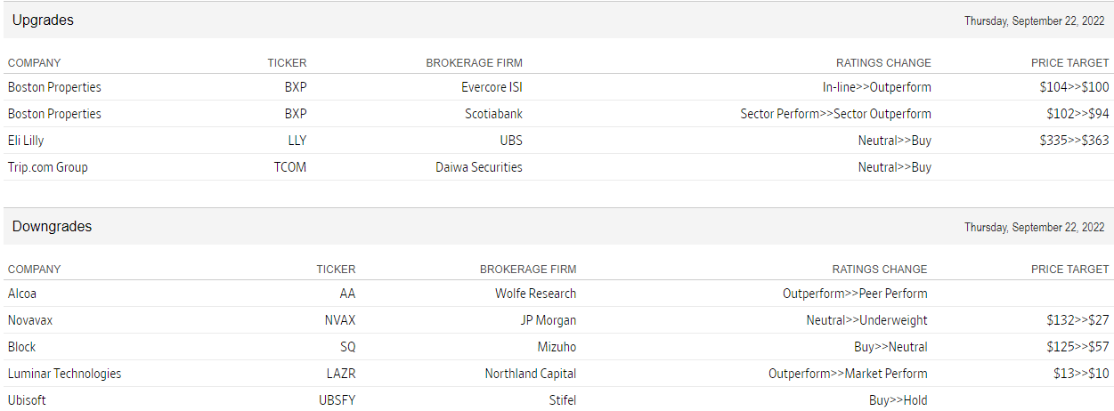Screen dimensions: 1114x411
Task: Click the $335>>$363 price target
Action: pyautogui.click(x=1074, y=141)
